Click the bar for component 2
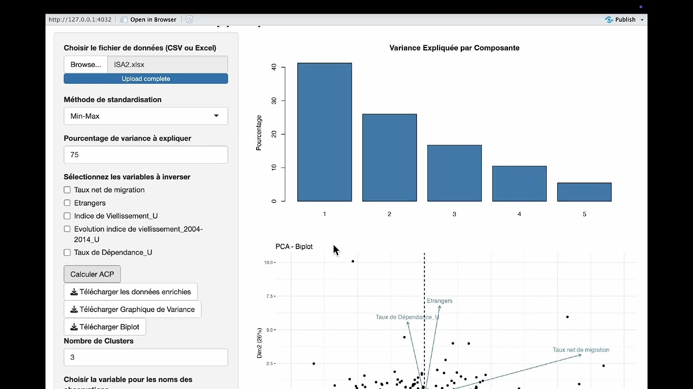 coord(389,158)
